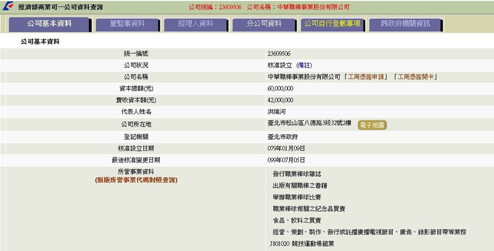
Task: Select the 實收資本額 value 42,000,000
Action: click(x=280, y=100)
